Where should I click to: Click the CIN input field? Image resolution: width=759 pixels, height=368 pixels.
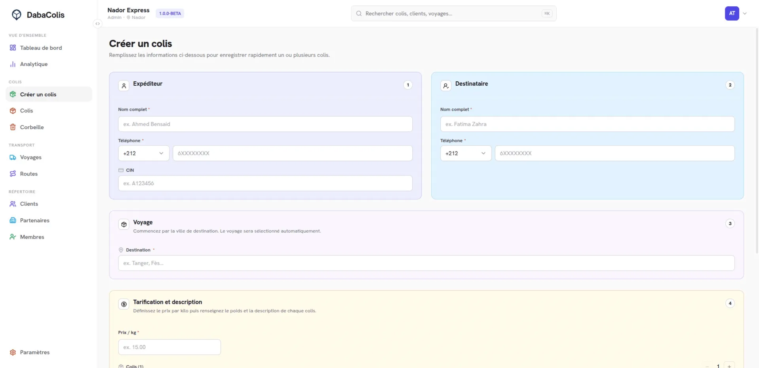coord(265,183)
